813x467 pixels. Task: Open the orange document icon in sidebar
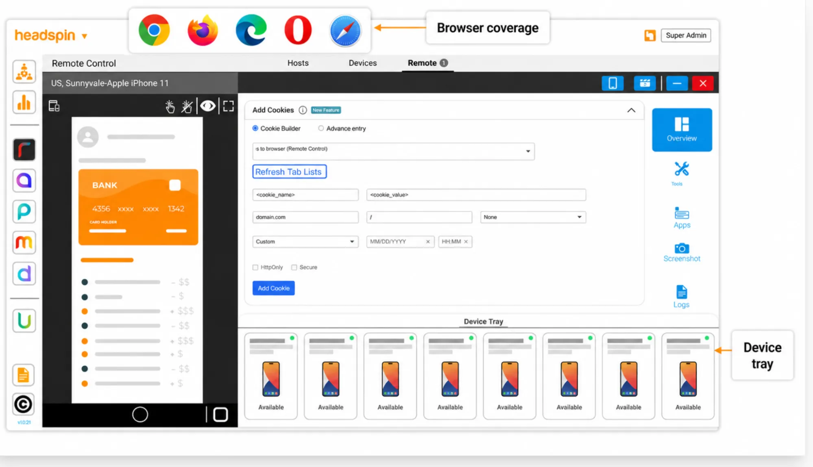coord(24,375)
